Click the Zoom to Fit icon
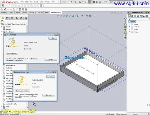The width and height of the screenshot is (150, 115). (x=58, y=16)
